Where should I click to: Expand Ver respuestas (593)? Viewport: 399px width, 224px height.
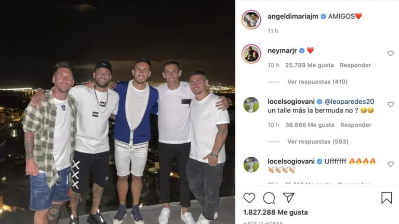(318, 142)
